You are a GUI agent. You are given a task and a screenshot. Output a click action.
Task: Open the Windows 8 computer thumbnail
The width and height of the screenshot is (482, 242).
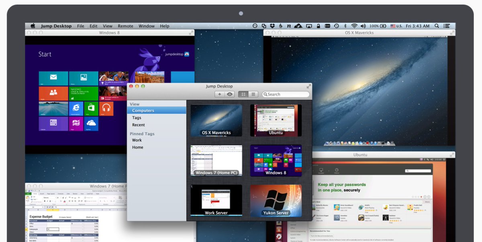(x=276, y=161)
